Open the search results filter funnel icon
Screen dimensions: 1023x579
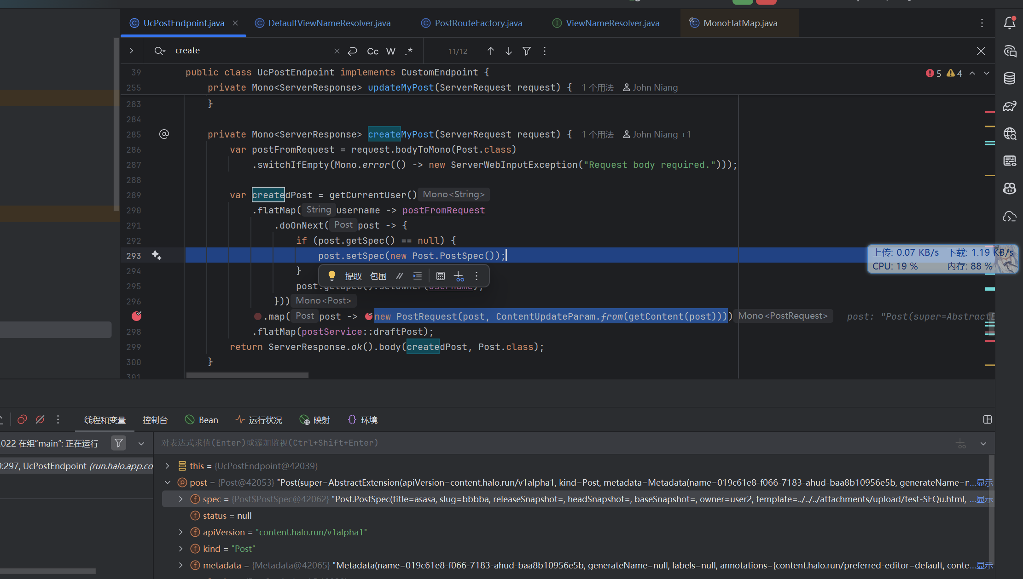point(527,51)
